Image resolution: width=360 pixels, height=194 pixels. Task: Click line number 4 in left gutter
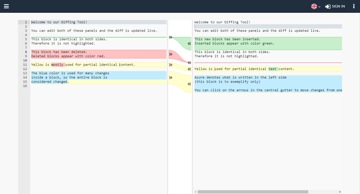26,35
